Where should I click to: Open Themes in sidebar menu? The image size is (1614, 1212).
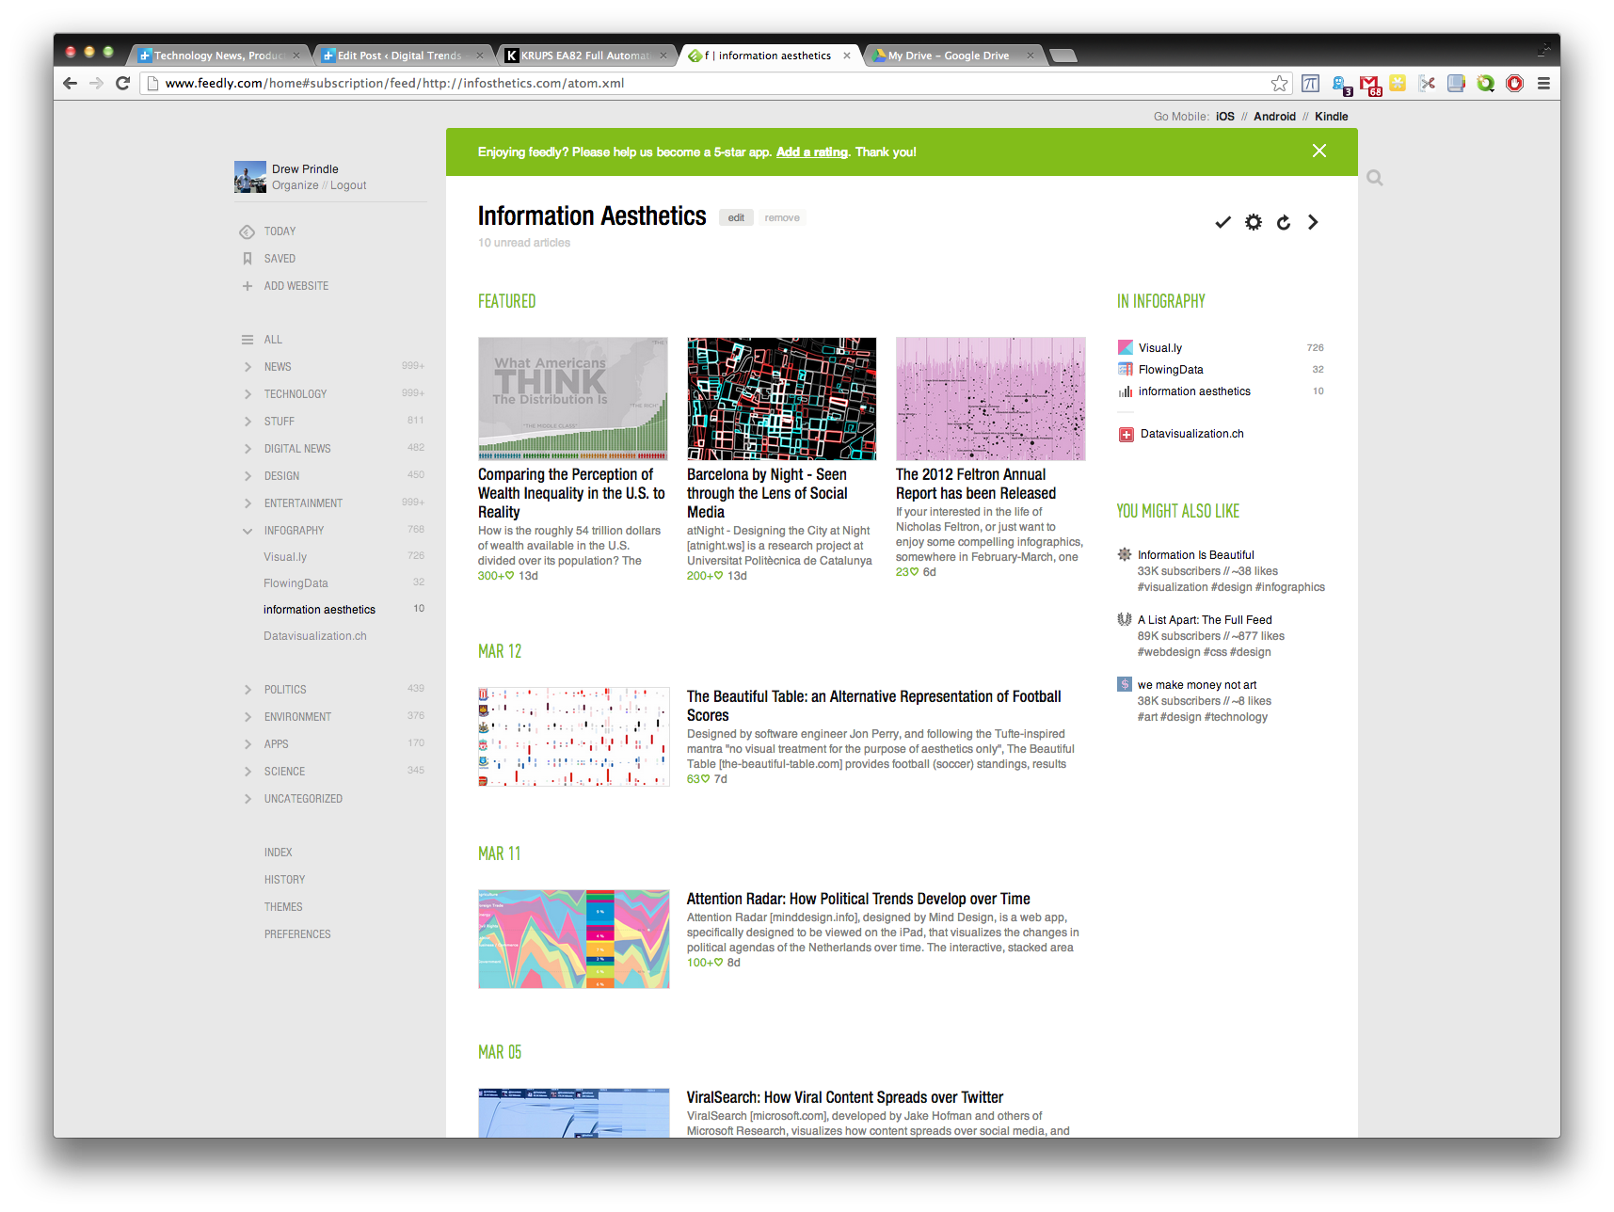[x=283, y=907]
